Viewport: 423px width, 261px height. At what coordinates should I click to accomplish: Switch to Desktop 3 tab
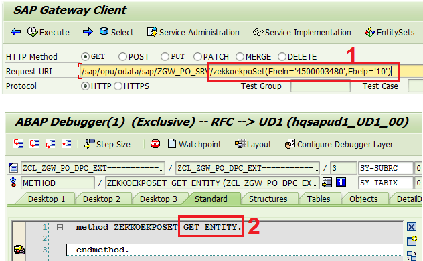coord(159,199)
